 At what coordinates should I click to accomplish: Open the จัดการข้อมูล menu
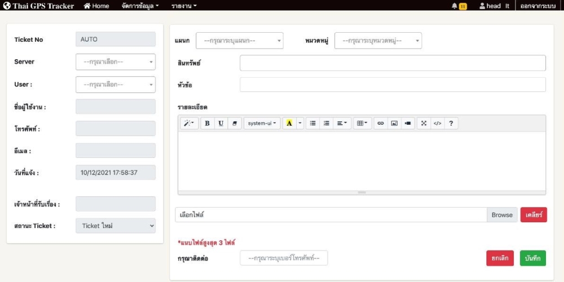pyautogui.click(x=140, y=6)
